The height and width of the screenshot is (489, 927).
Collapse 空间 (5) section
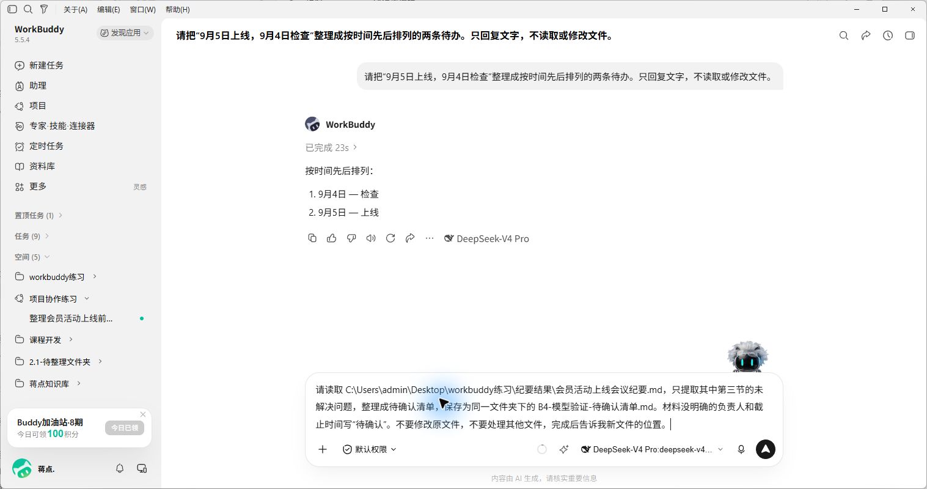[32, 257]
